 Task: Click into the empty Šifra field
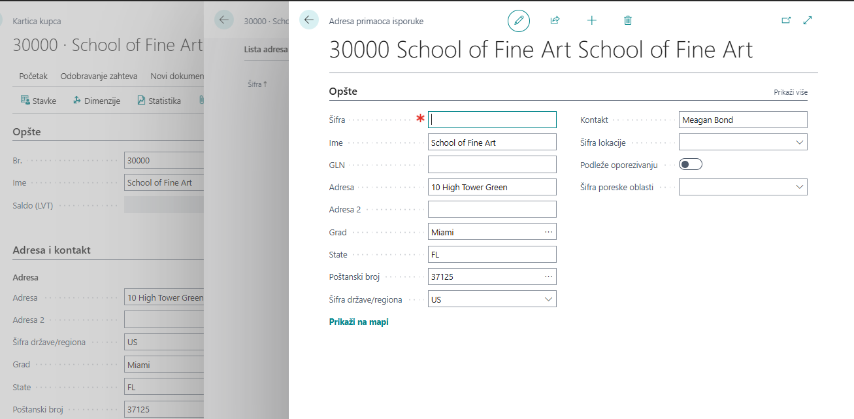point(492,120)
